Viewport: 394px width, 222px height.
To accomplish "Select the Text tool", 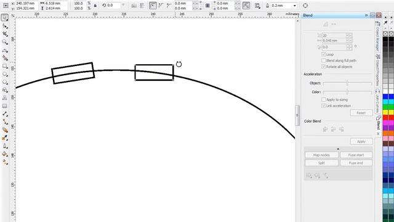I will tap(4, 98).
